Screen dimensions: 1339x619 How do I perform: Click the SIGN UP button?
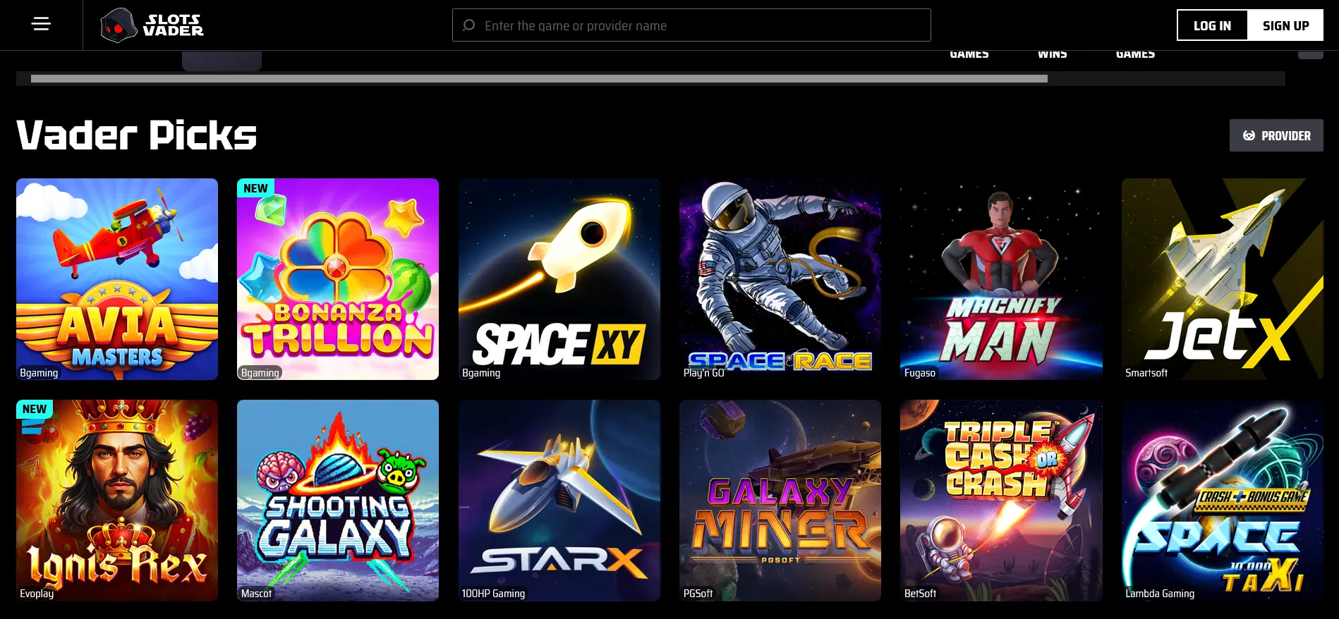point(1285,25)
